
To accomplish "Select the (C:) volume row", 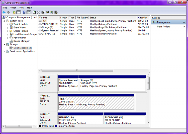I will [94, 21].
